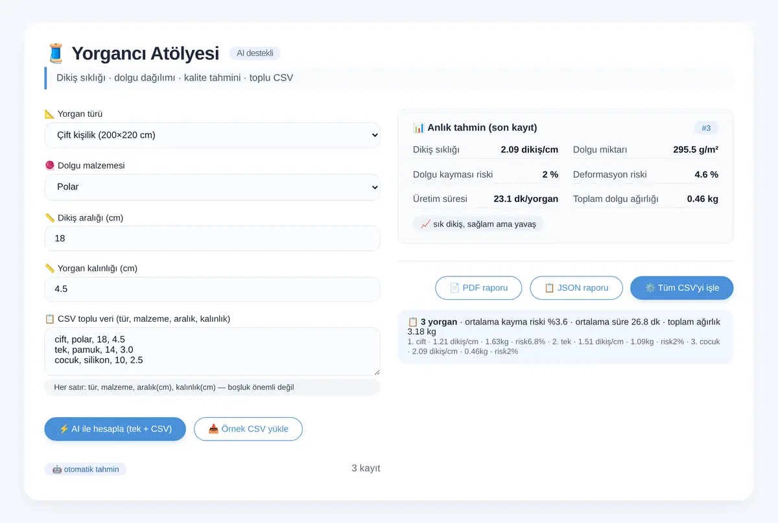778x523 pixels.
Task: Click the sık dikiş, sağlam ama yavaş chip
Action: [x=478, y=224]
